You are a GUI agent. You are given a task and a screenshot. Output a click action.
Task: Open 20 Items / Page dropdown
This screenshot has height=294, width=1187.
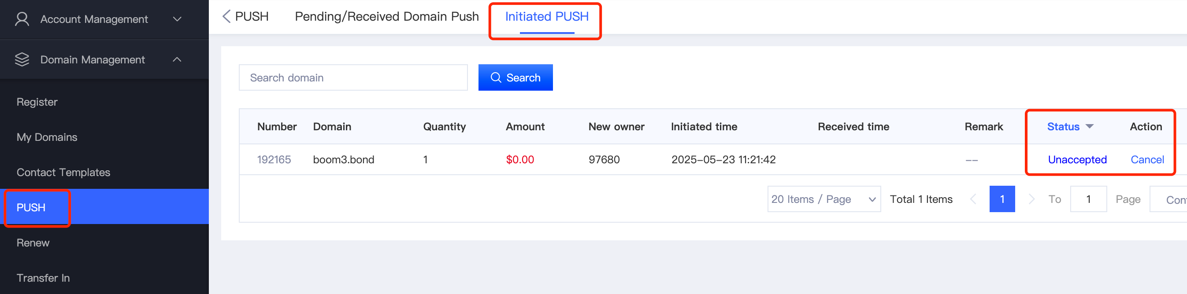tap(823, 199)
